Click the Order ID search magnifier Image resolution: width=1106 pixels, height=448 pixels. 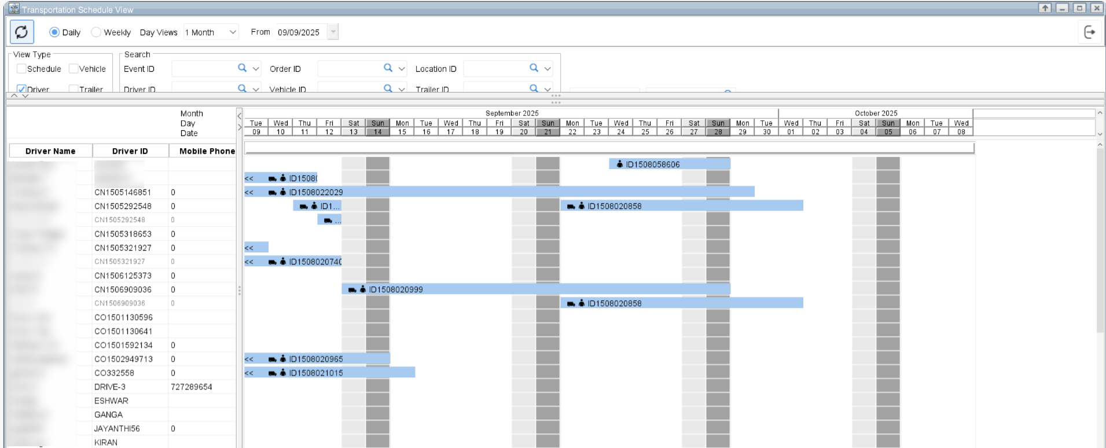point(388,68)
